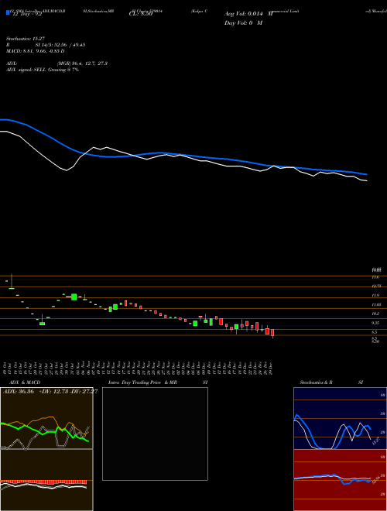Click the 10.2 price axis label
Image resolution: width=387 pixels, height=511 pixels.
click(x=375, y=314)
